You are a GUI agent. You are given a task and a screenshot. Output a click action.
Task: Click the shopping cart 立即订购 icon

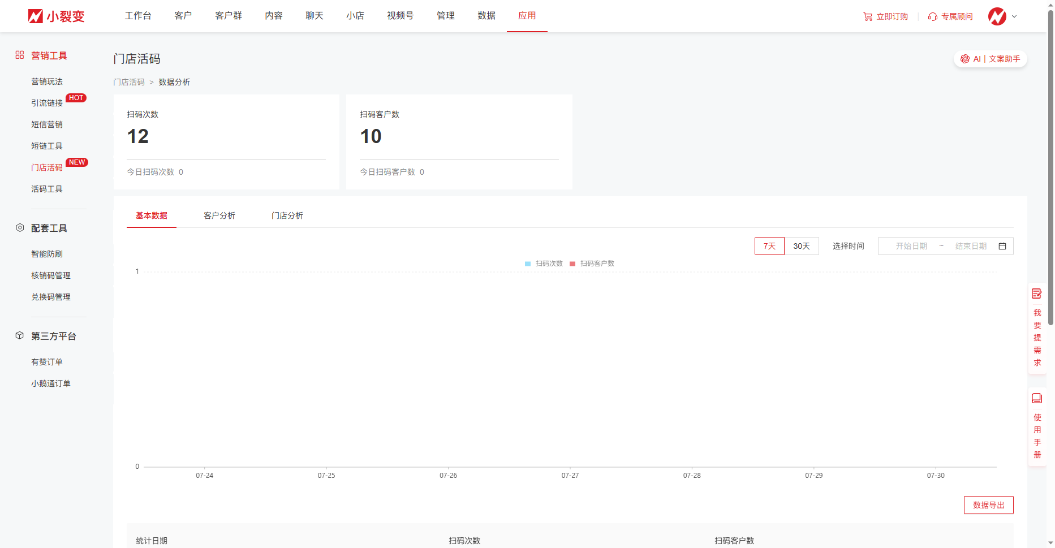tap(868, 17)
